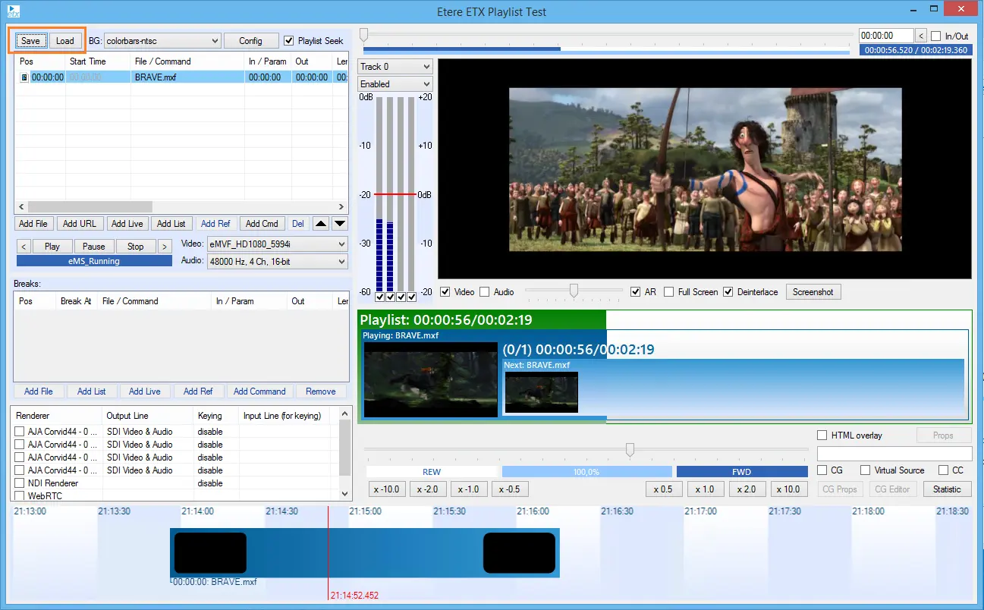Move playlist item down with arrow icon
Viewport: 984px width, 610px height.
pos(340,224)
